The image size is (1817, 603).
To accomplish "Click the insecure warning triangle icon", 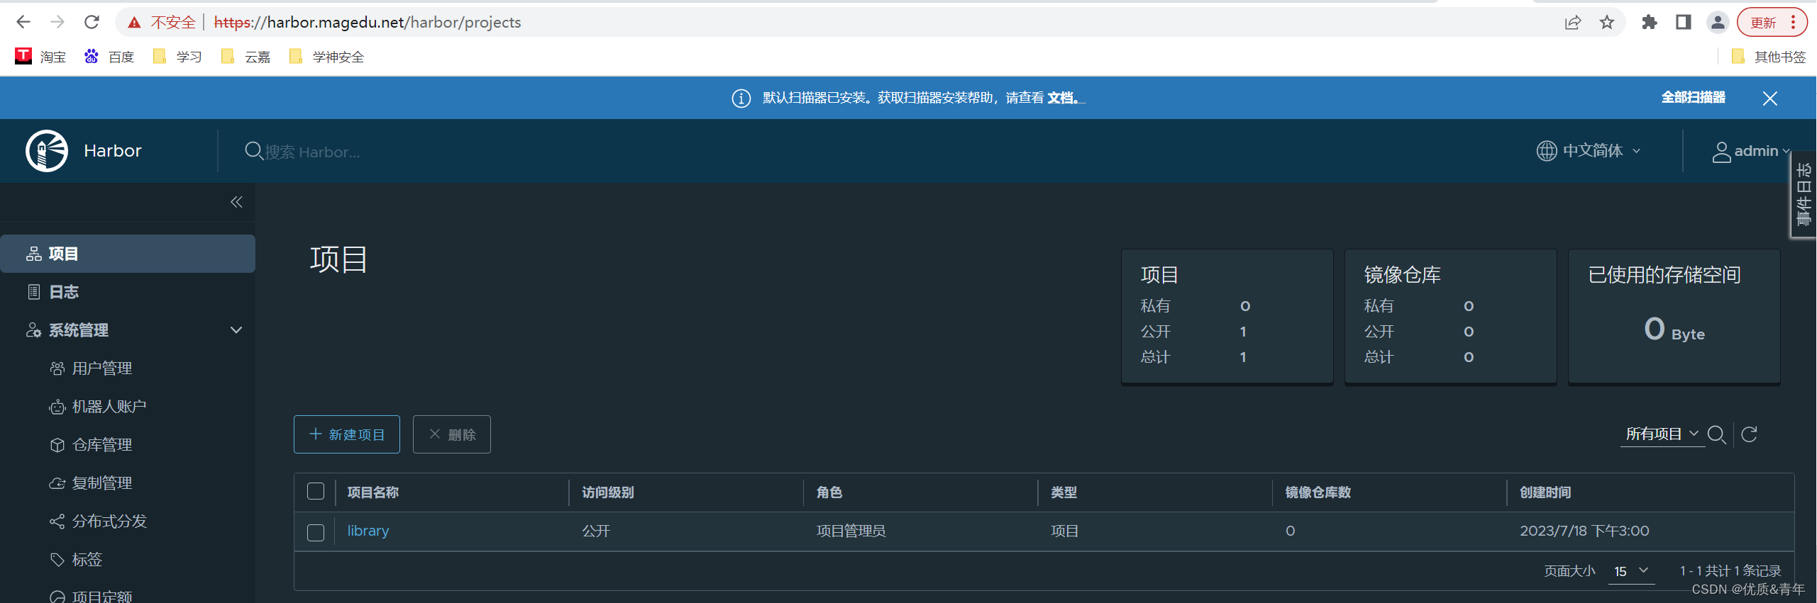I will pos(134,23).
